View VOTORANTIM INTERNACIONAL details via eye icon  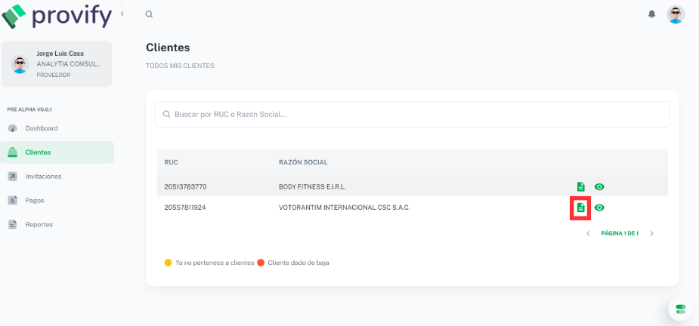[x=599, y=208]
